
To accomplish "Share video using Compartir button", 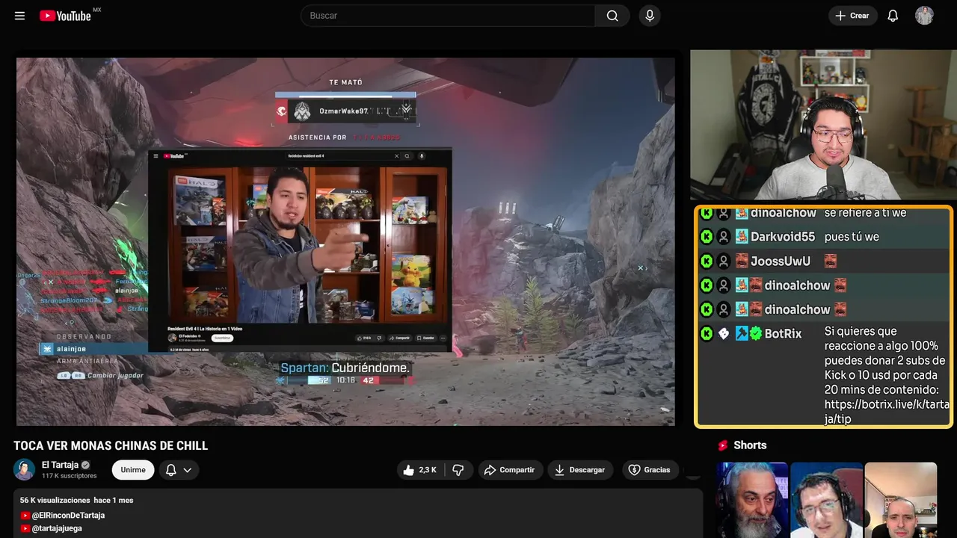I will pyautogui.click(x=509, y=470).
